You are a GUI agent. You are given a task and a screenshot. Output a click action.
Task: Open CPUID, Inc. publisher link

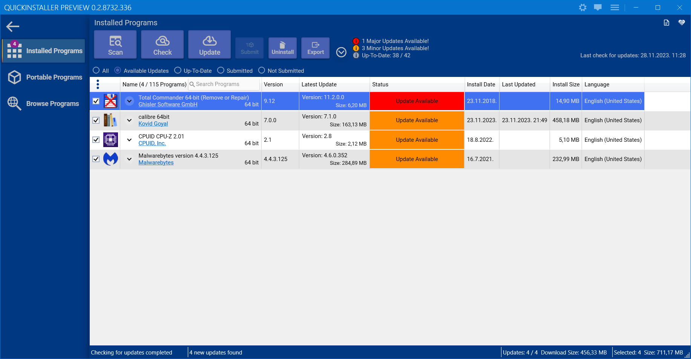pos(152,143)
